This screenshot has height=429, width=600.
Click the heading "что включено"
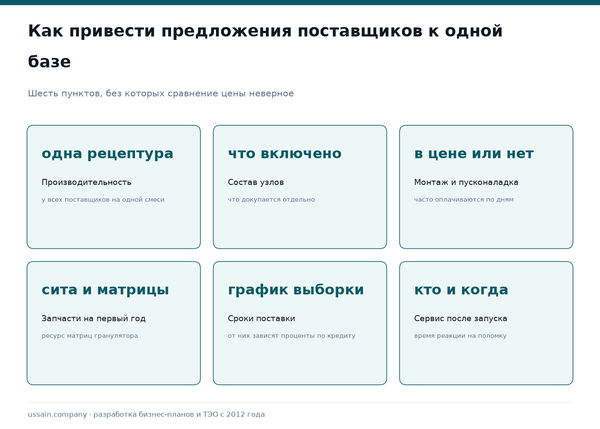[285, 154]
